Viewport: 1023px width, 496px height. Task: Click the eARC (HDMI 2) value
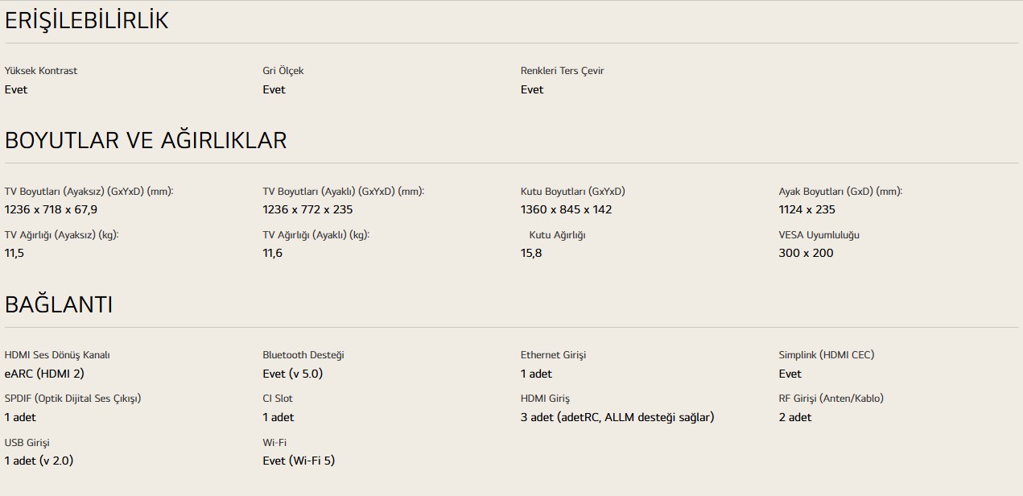(x=44, y=374)
